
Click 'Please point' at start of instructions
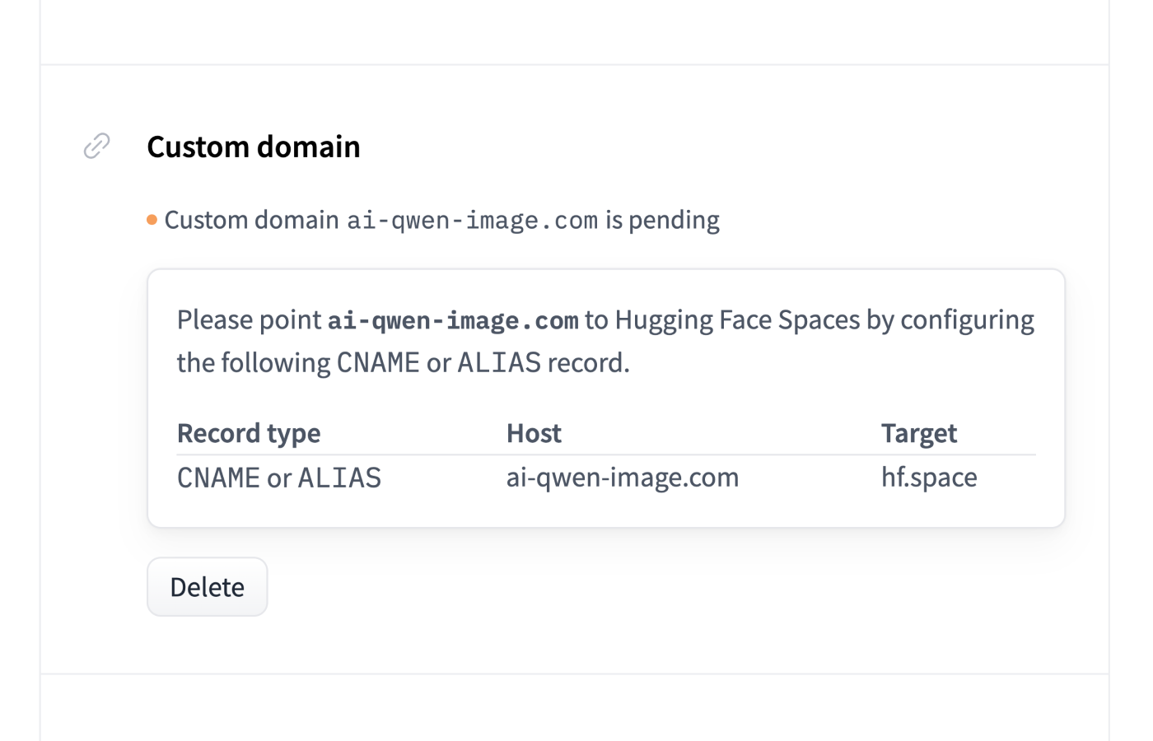[249, 319]
